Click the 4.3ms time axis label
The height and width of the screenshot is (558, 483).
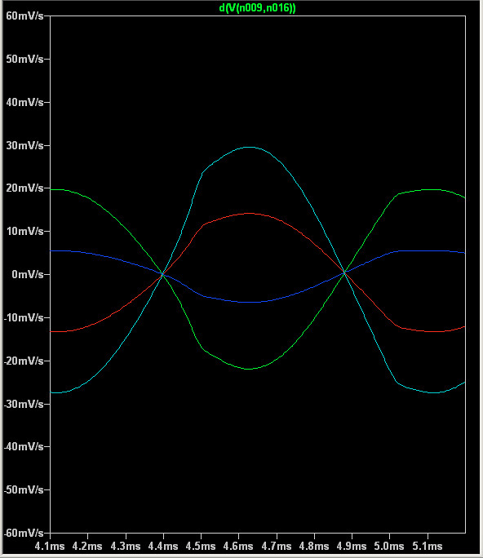pyautogui.click(x=126, y=547)
